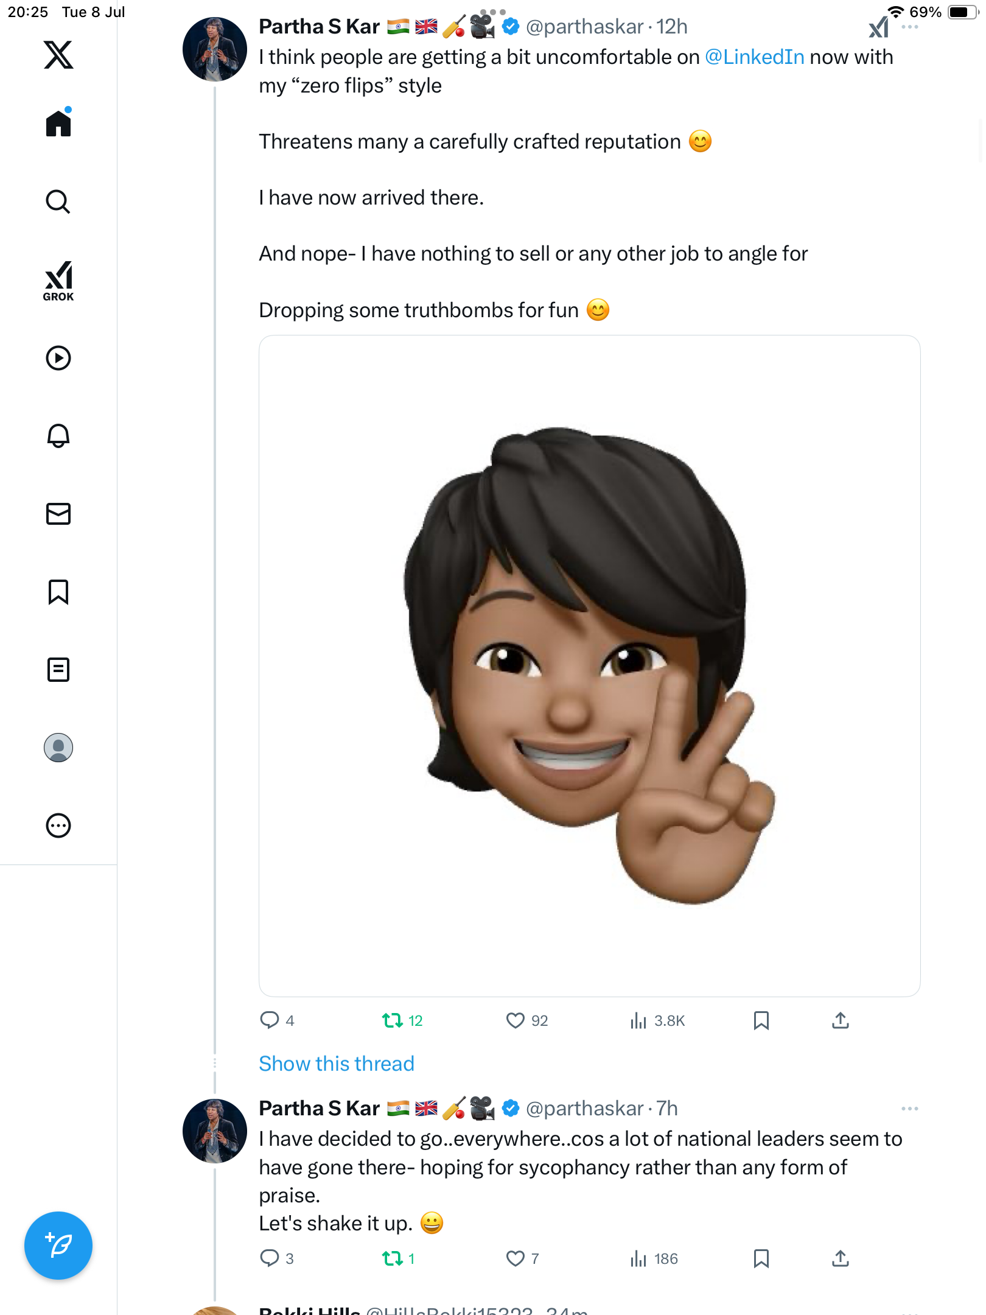The width and height of the screenshot is (986, 1315).
Task: Open the more options circle in sidebar
Action: 58,826
